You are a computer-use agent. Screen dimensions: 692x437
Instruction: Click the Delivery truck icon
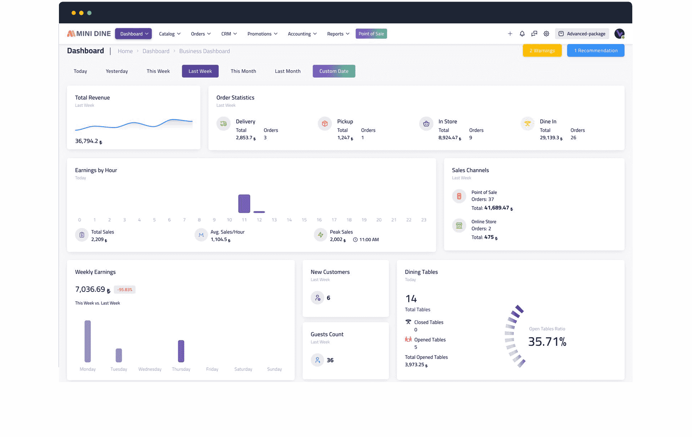(224, 124)
